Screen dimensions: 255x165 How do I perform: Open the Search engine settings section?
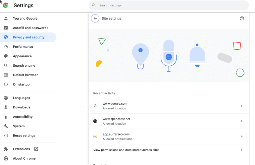pos(24,66)
